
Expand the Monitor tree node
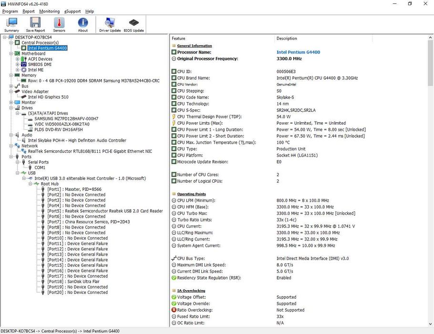coord(11,102)
